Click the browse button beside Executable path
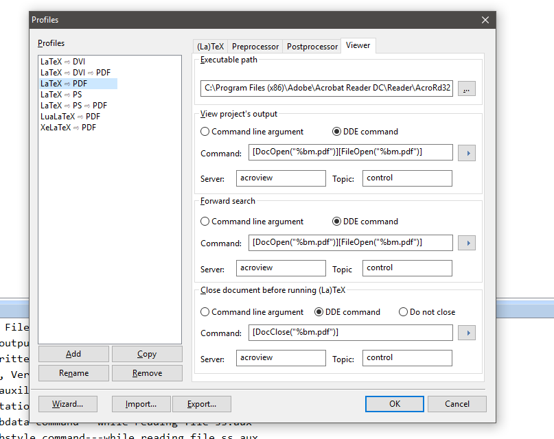This screenshot has height=439, width=554. point(467,88)
